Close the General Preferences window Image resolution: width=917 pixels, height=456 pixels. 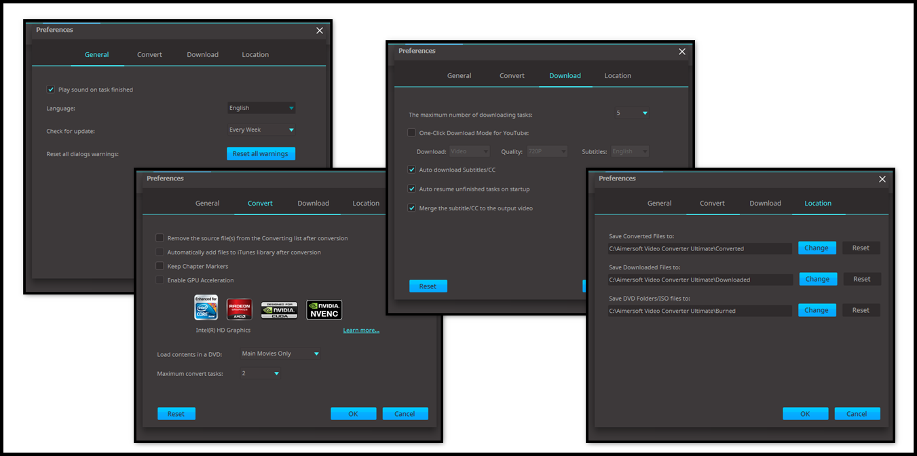pyautogui.click(x=320, y=31)
